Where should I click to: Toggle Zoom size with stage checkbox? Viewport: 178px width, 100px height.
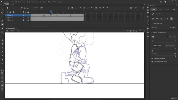pos(152,59)
